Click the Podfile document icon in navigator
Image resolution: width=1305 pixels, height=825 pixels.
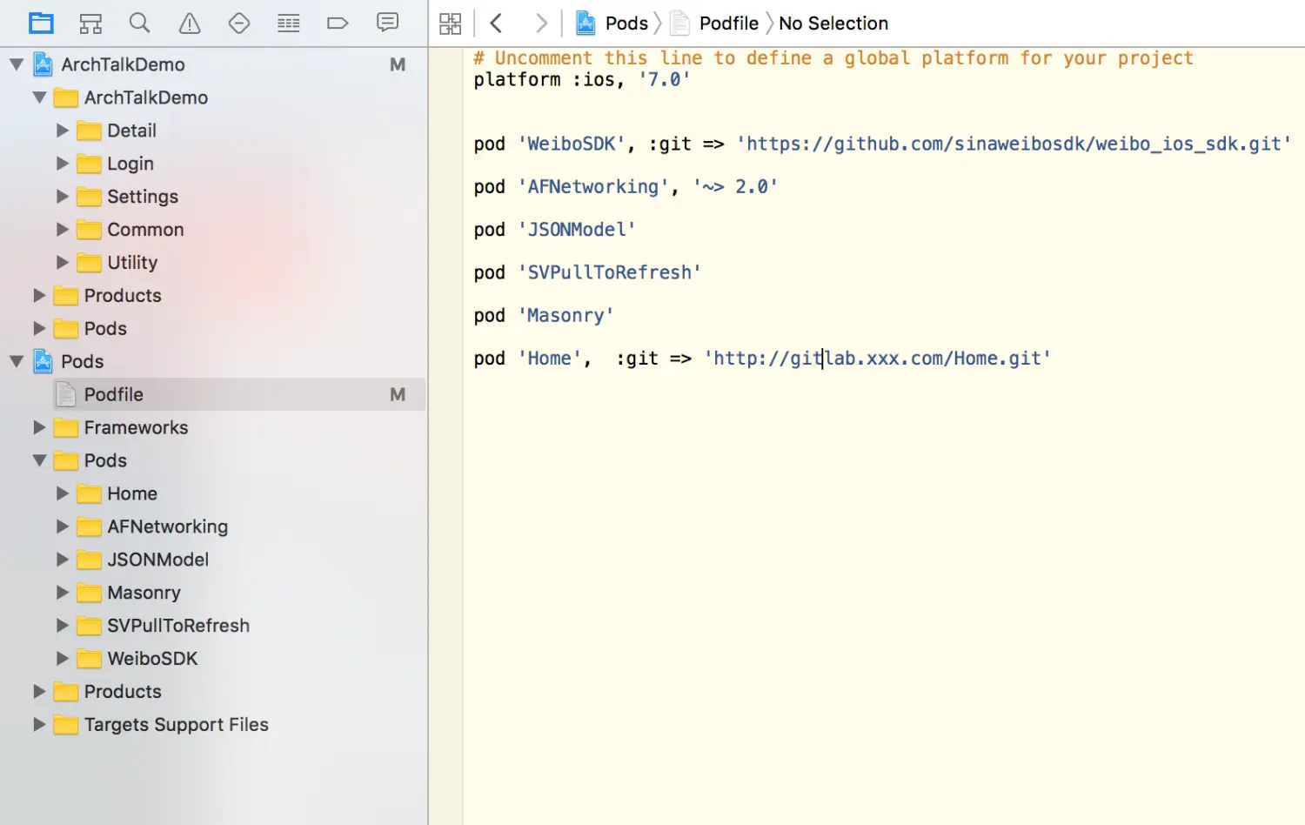click(x=66, y=394)
